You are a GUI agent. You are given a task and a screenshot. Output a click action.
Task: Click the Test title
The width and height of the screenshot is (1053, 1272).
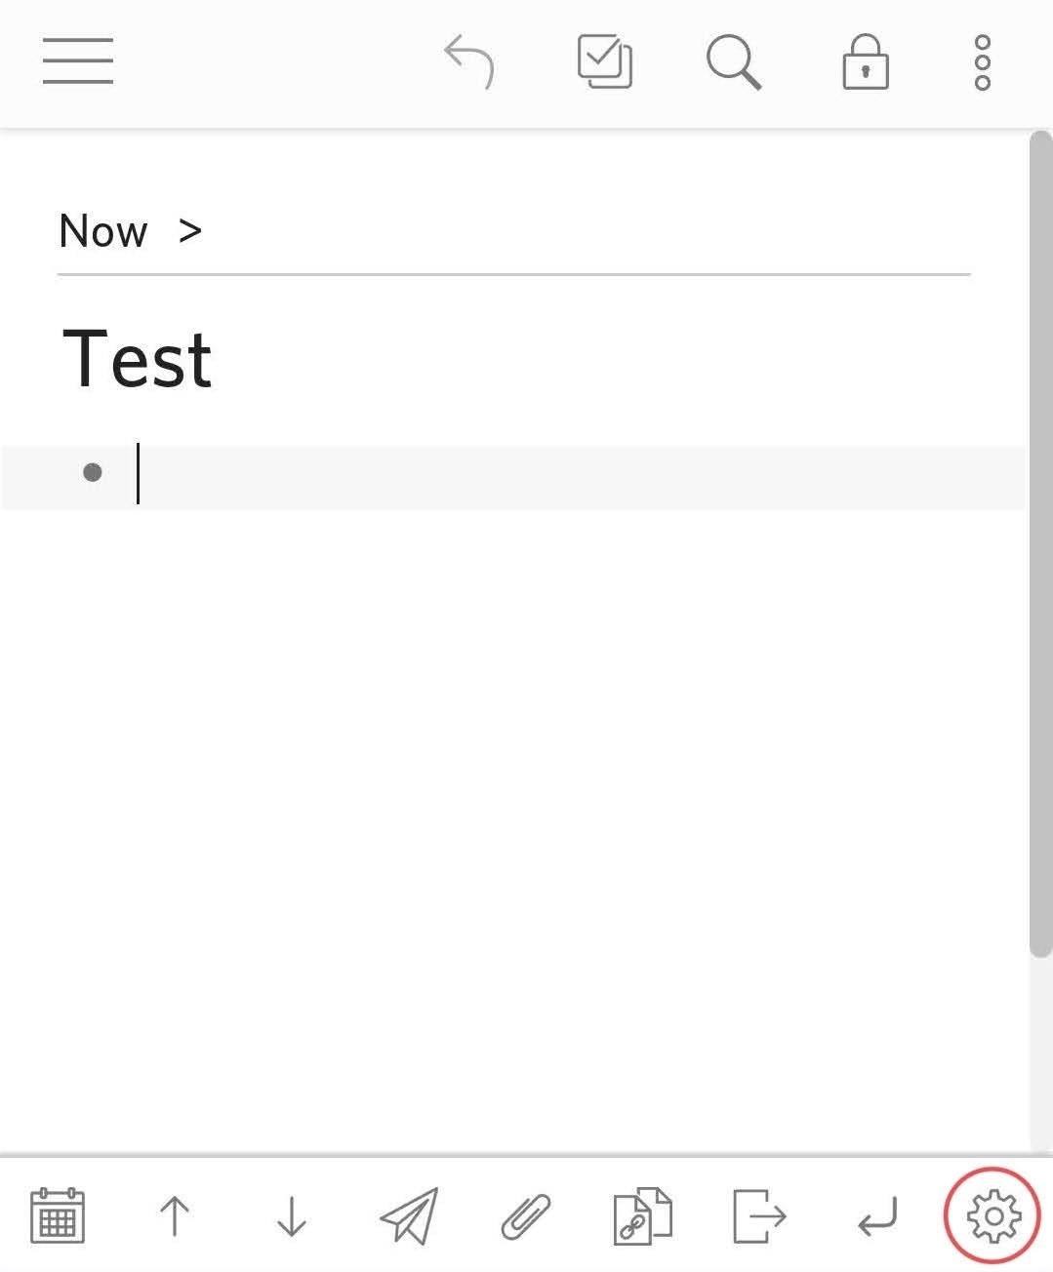pos(137,359)
